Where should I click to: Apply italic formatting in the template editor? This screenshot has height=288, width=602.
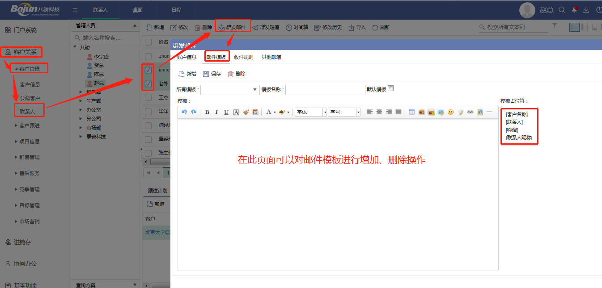coord(216,112)
